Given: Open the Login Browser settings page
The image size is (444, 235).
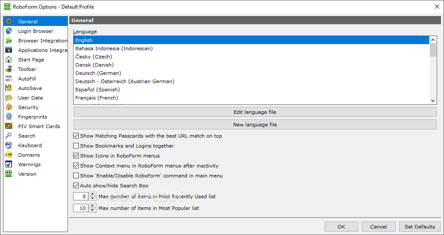Looking at the screenshot, I should (35, 31).
